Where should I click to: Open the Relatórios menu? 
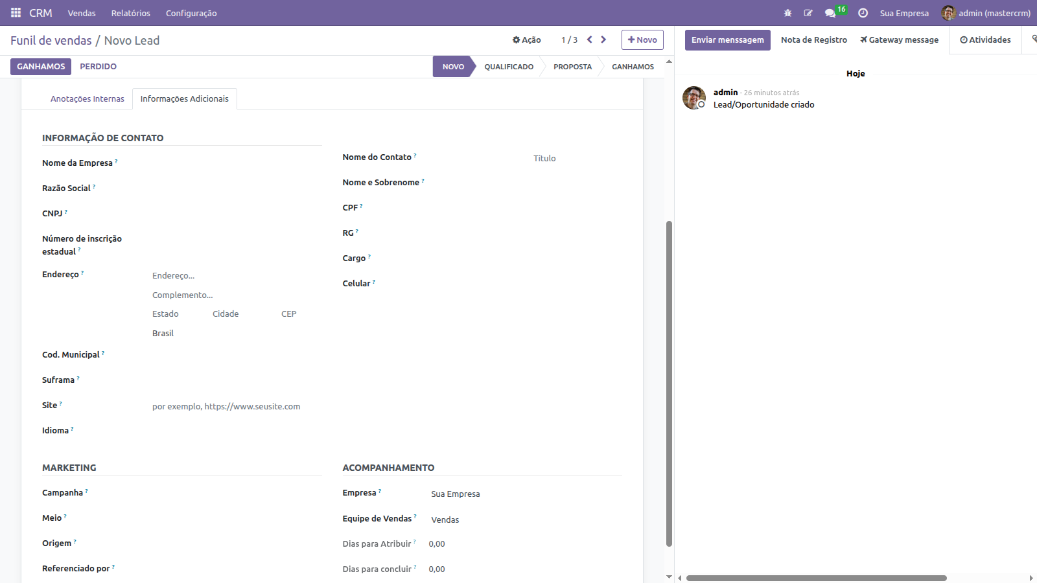tap(130, 13)
